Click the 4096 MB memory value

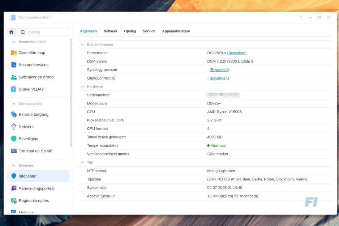point(215,137)
